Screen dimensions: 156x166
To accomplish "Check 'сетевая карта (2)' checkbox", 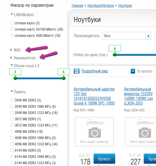I will [12, 23].
